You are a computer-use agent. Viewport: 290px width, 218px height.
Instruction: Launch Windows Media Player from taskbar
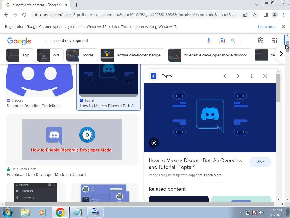tap(42, 212)
